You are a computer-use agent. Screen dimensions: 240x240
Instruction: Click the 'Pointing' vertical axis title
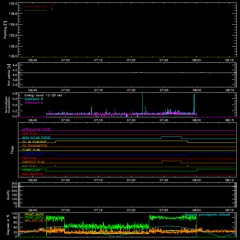tap(5, 30)
